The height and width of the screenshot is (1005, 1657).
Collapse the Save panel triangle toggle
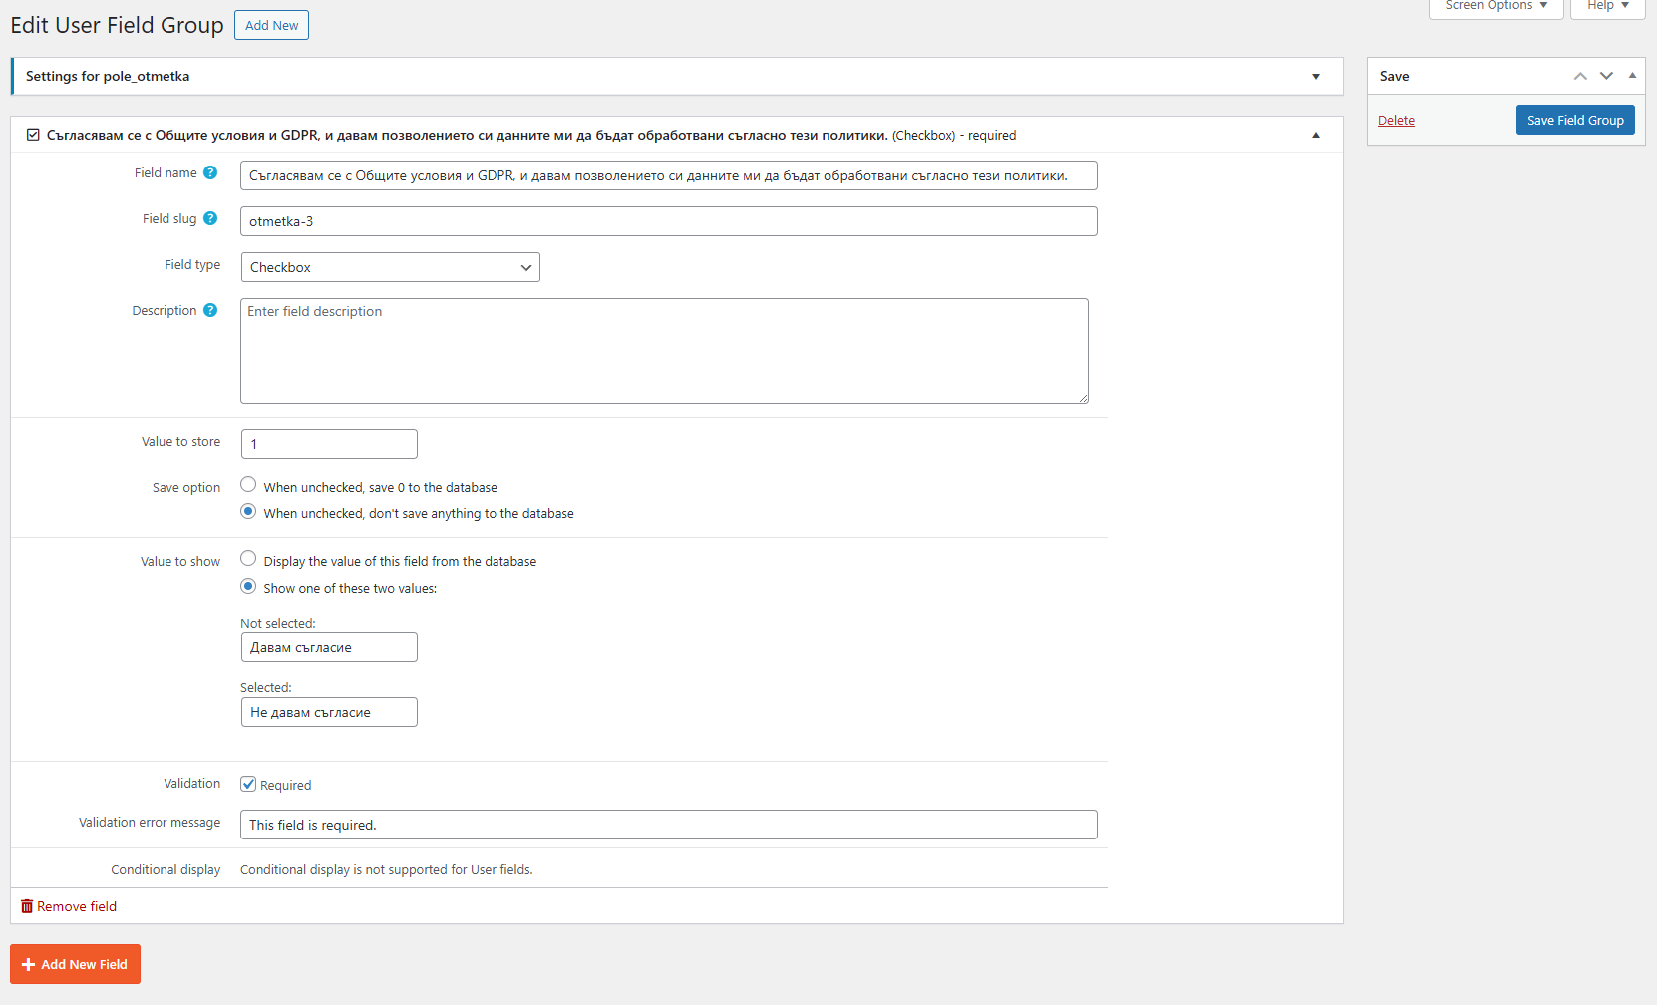coord(1632,76)
